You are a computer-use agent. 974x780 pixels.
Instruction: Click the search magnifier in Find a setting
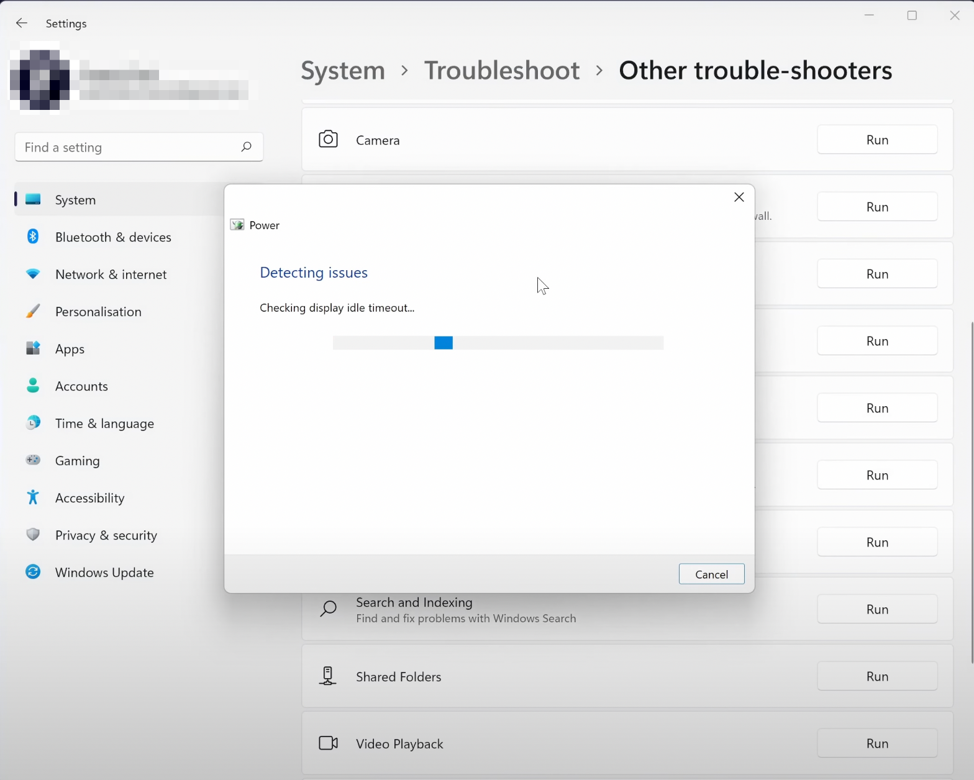(x=246, y=147)
